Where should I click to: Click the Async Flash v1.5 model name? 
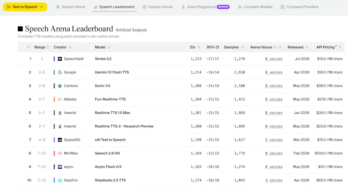(108, 167)
